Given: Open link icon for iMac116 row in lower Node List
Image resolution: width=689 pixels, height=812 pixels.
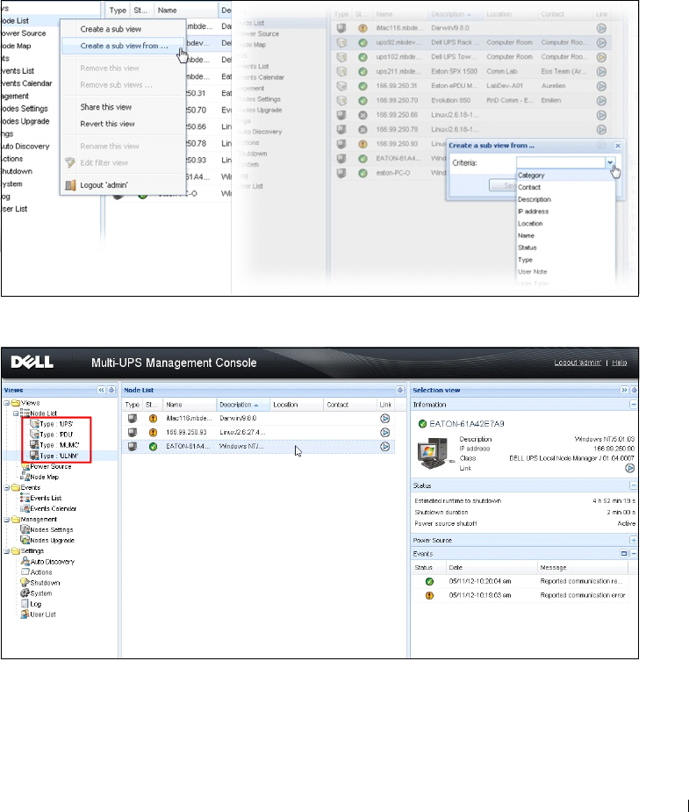Looking at the screenshot, I should pos(384,419).
